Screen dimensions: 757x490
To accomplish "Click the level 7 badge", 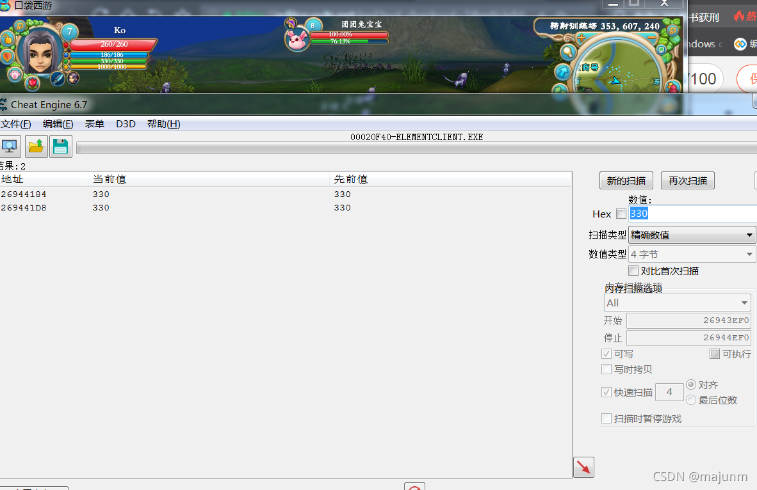I will click(x=70, y=32).
